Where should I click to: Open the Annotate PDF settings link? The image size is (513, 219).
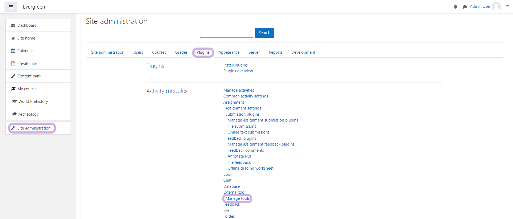[x=240, y=156]
